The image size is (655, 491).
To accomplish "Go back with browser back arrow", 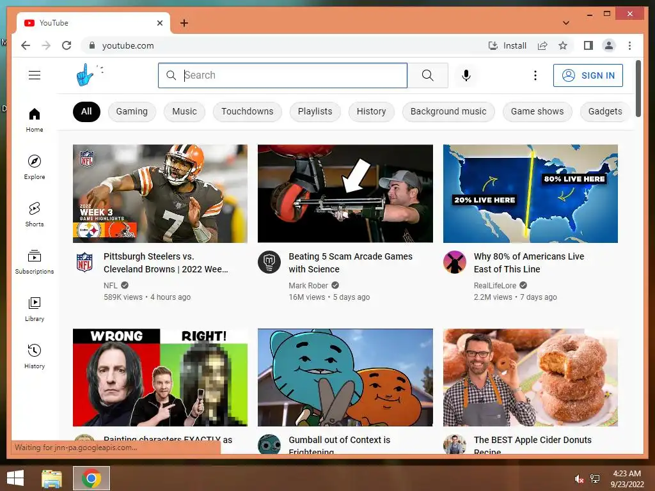I will [x=26, y=45].
